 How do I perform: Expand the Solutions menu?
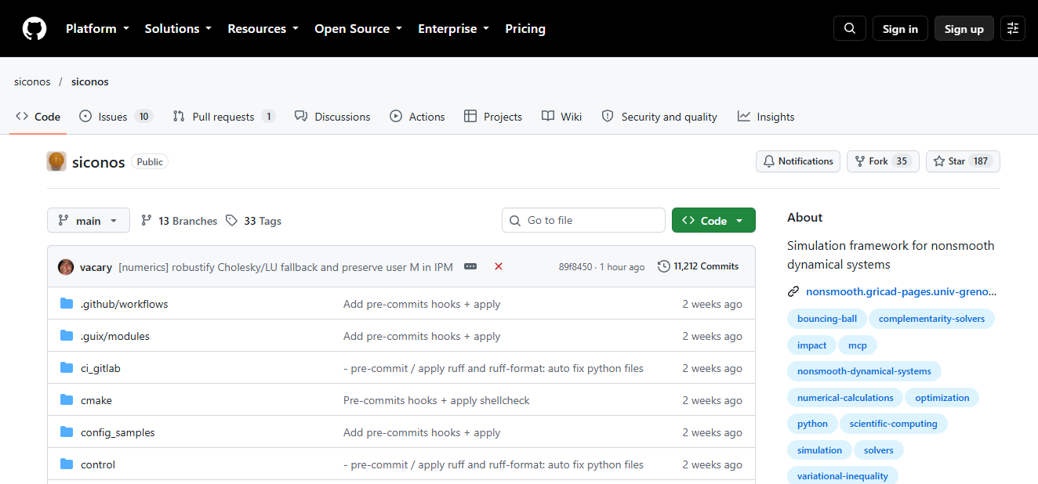coord(178,29)
